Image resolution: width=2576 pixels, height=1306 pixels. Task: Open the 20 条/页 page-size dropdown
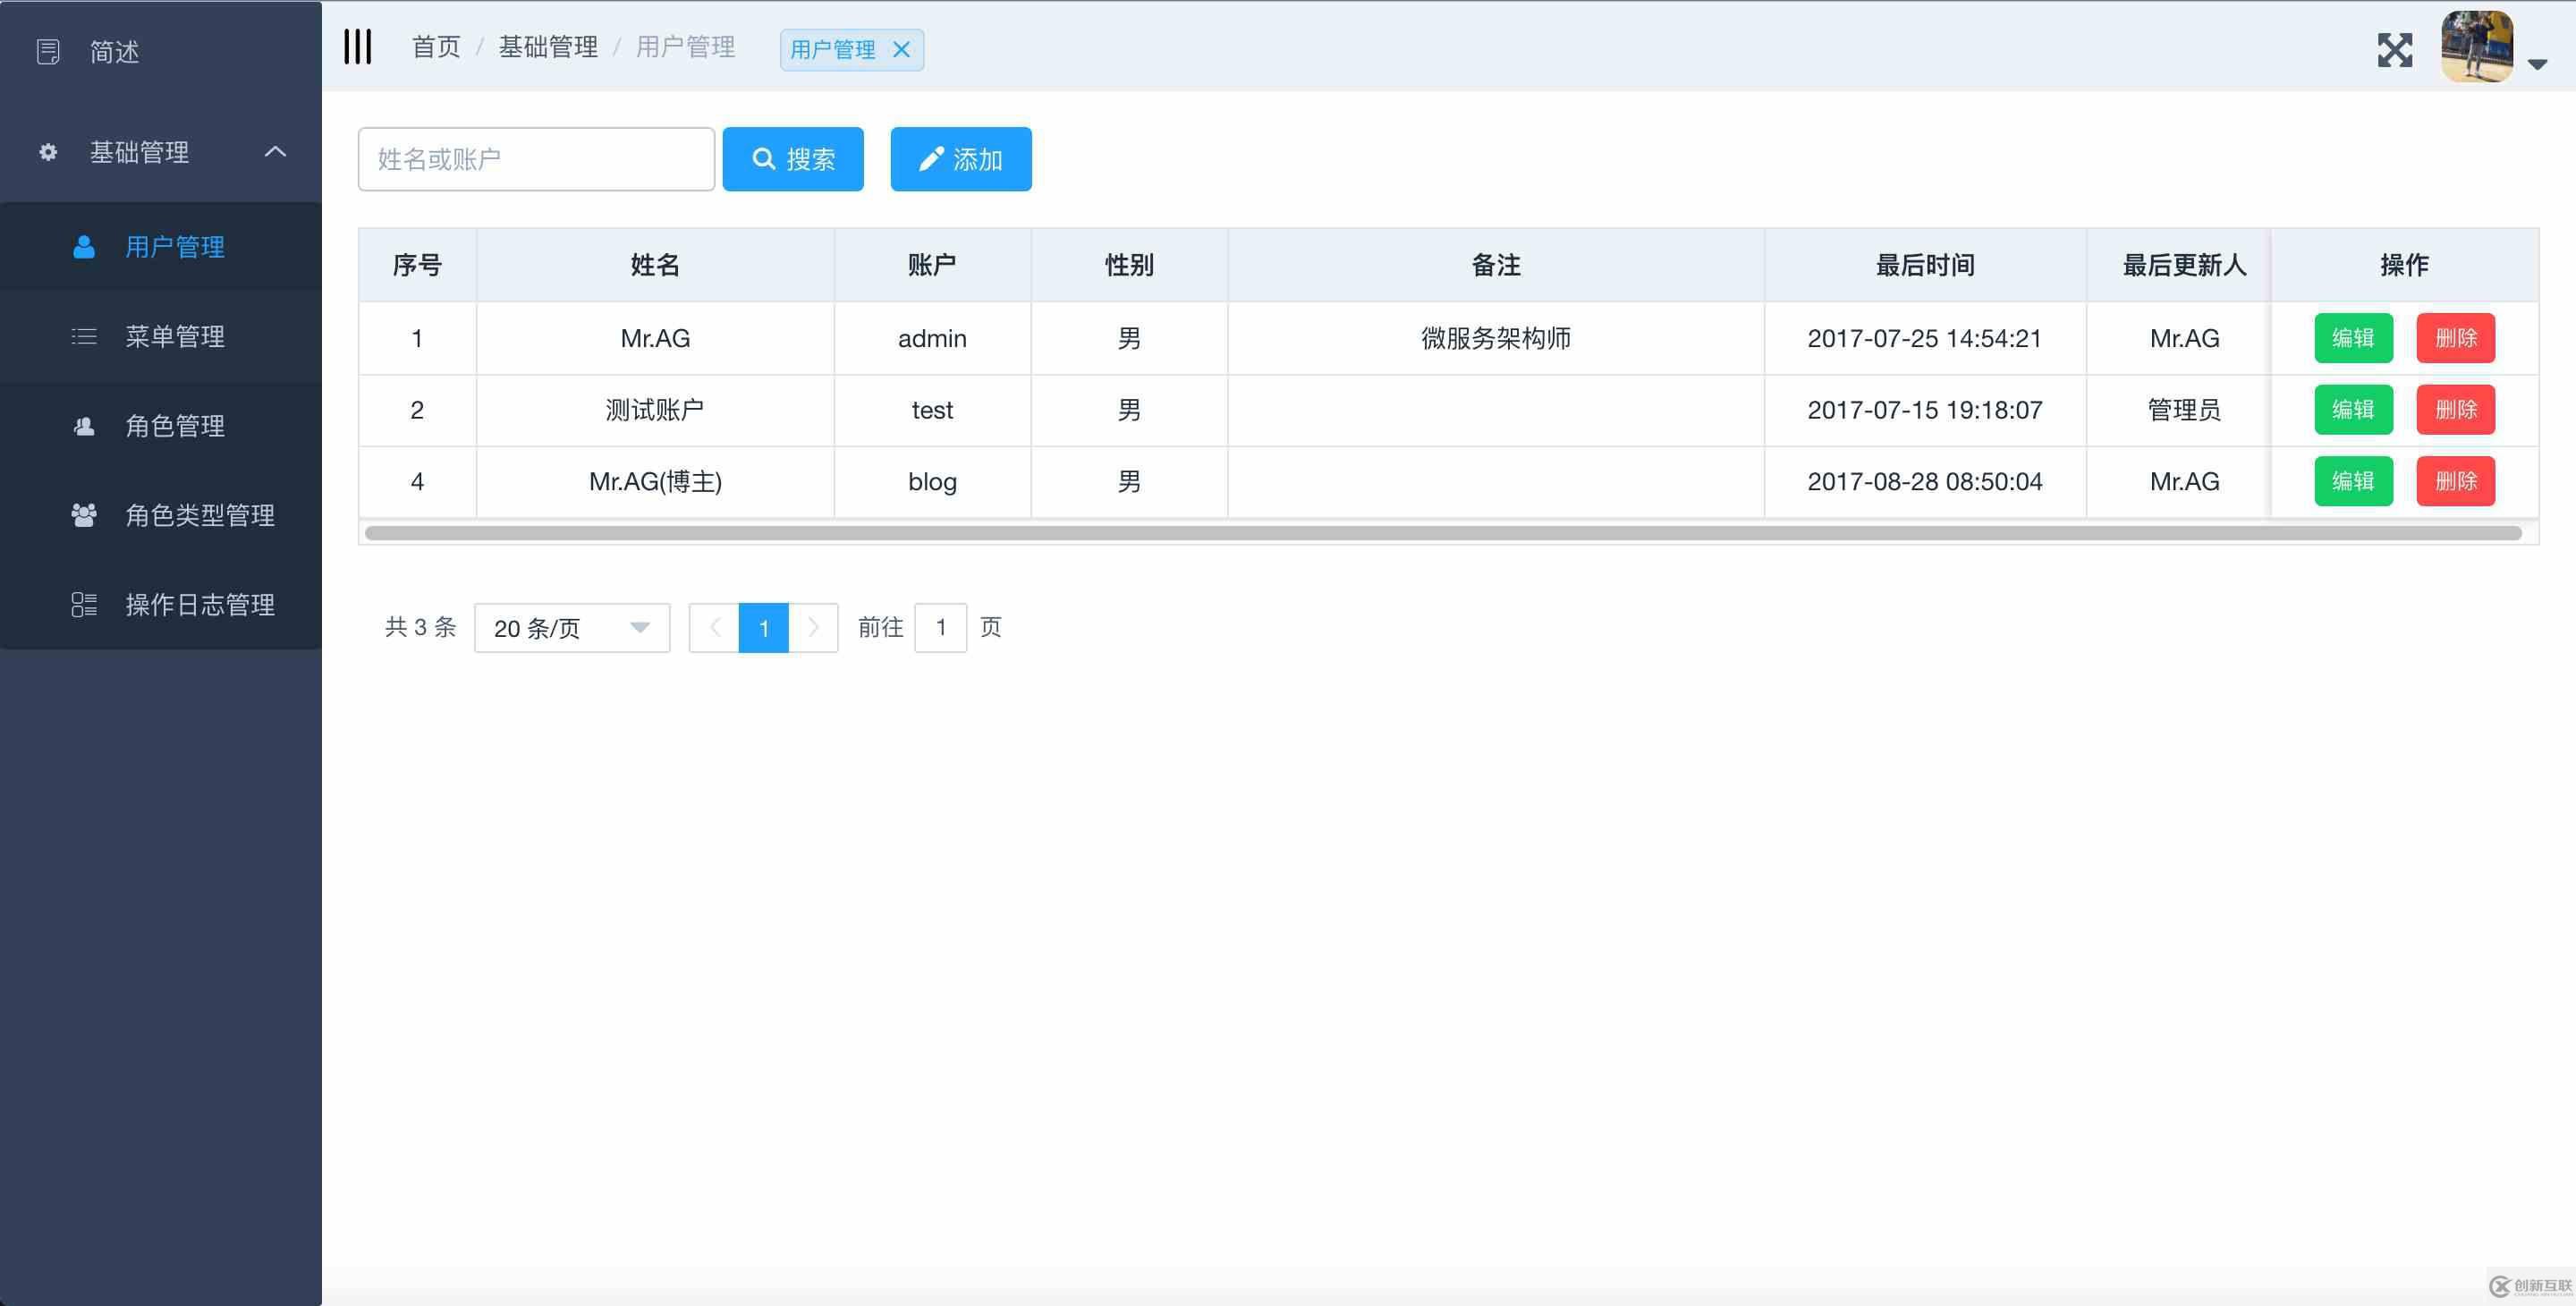coord(572,628)
